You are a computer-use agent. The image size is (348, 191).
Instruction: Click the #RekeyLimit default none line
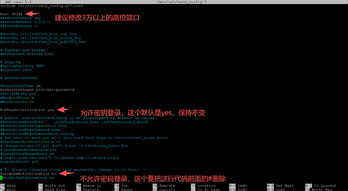click(27, 54)
